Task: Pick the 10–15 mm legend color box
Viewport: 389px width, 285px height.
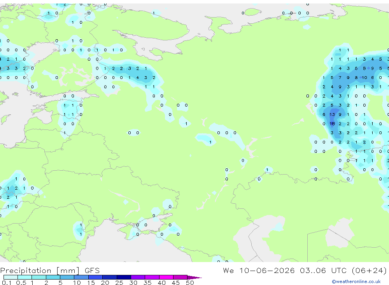Action: pyautogui.click(x=81, y=277)
